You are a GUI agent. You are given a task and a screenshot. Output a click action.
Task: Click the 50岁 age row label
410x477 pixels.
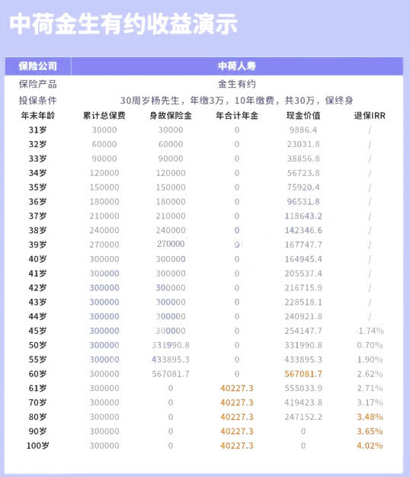[37, 345]
